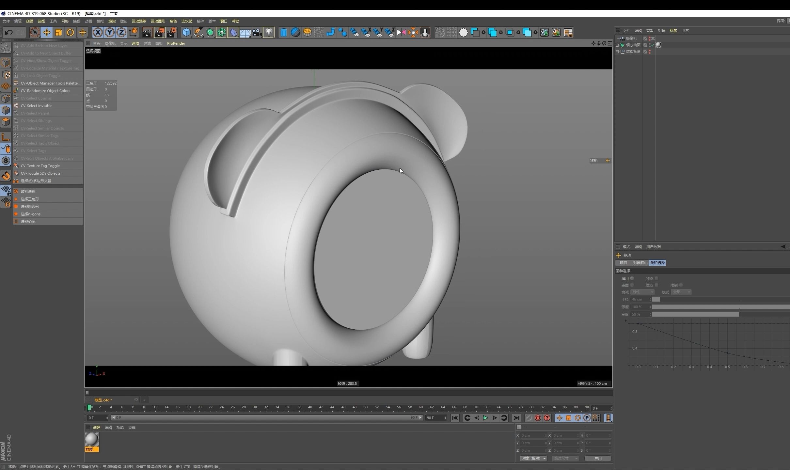Click the Undo arrow icon
This screenshot has width=790, height=470.
point(9,32)
